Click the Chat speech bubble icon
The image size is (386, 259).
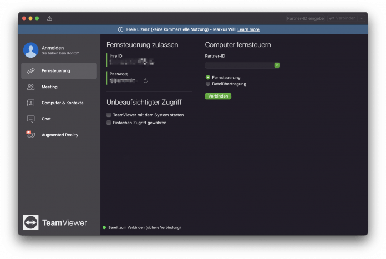pyautogui.click(x=31, y=119)
